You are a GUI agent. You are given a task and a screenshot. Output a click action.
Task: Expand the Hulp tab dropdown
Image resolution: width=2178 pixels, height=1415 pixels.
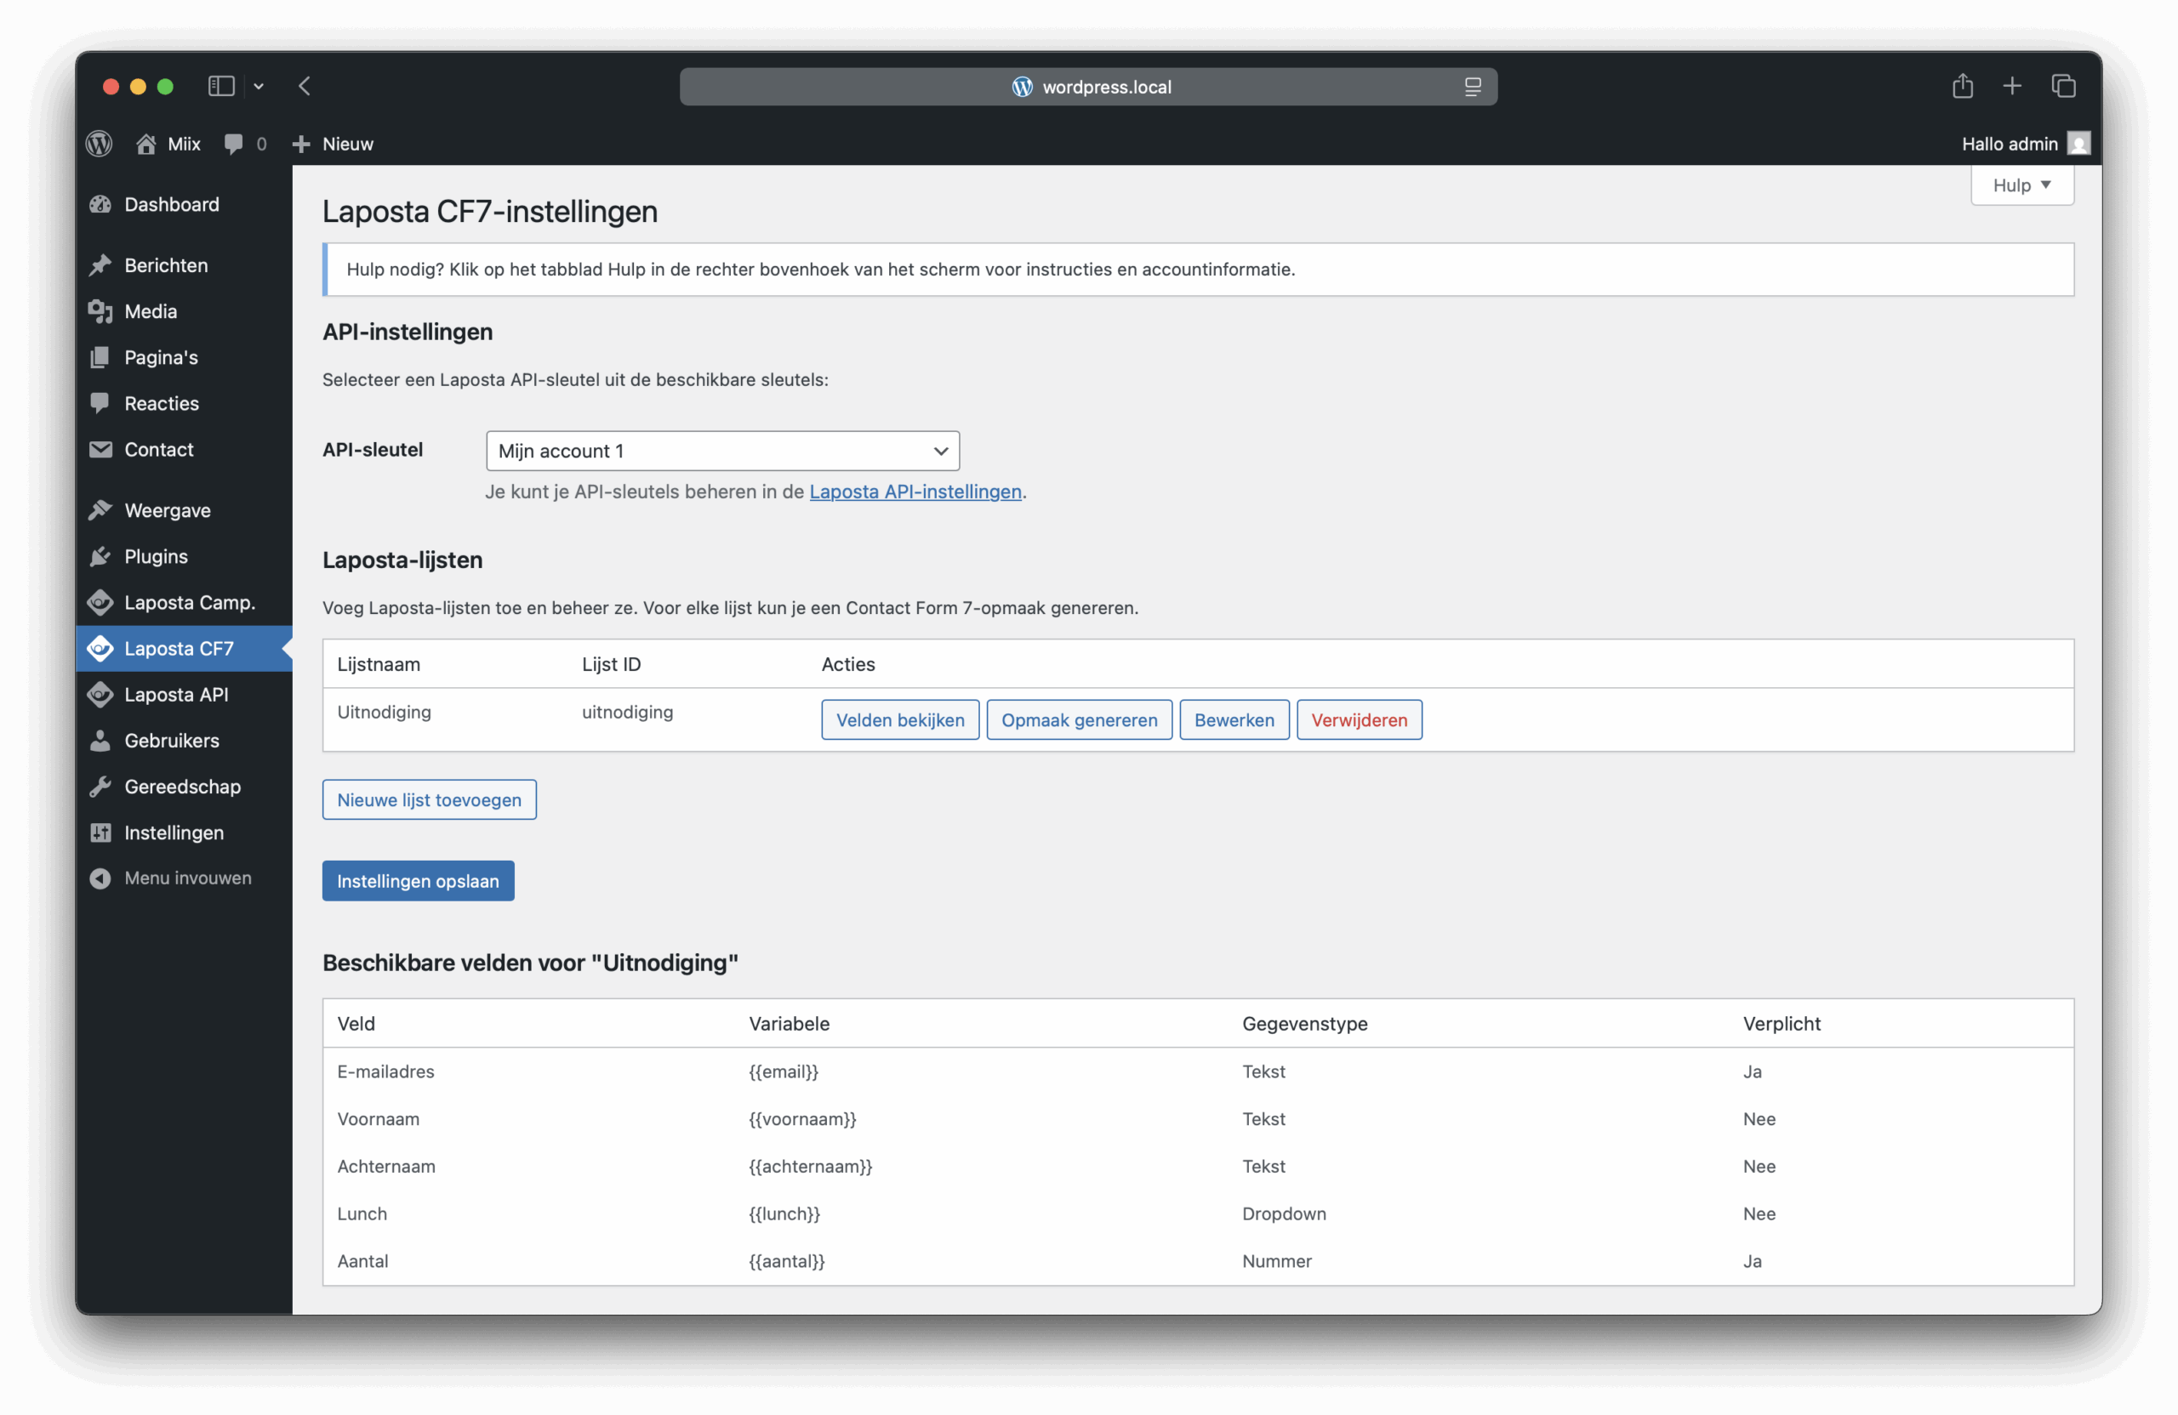pos(2021,185)
